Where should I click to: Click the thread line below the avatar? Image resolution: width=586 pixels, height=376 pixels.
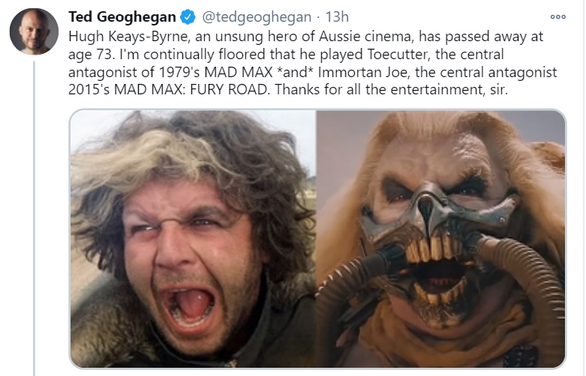click(34, 218)
